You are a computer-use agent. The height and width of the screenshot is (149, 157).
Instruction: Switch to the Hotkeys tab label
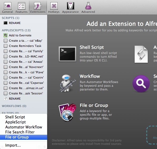[54, 12]
